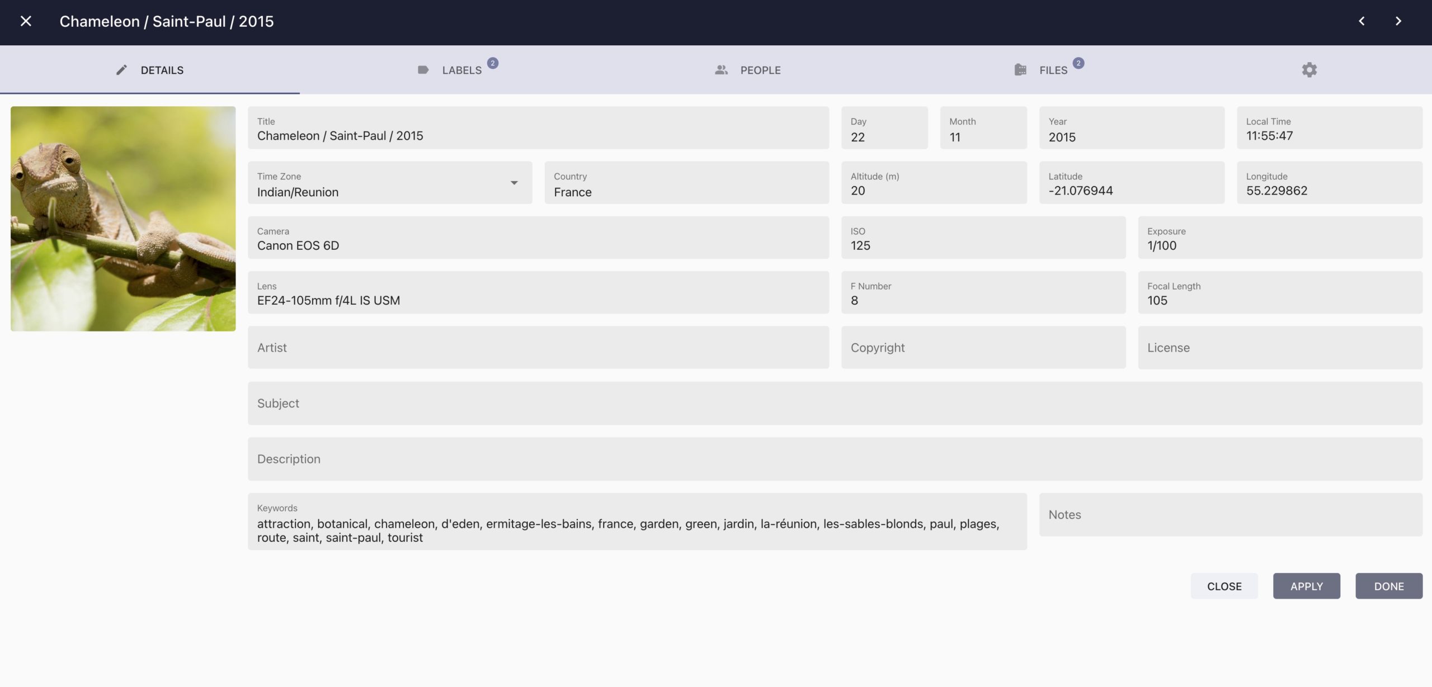Click the chameleon photo thumbnail
1432x687 pixels.
pos(123,219)
